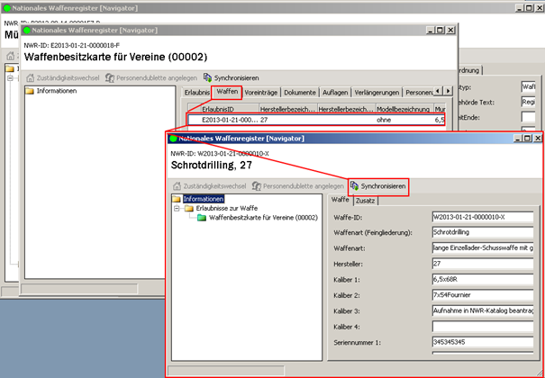Select the Dokumente tab
The height and width of the screenshot is (378, 545).
[x=300, y=92]
